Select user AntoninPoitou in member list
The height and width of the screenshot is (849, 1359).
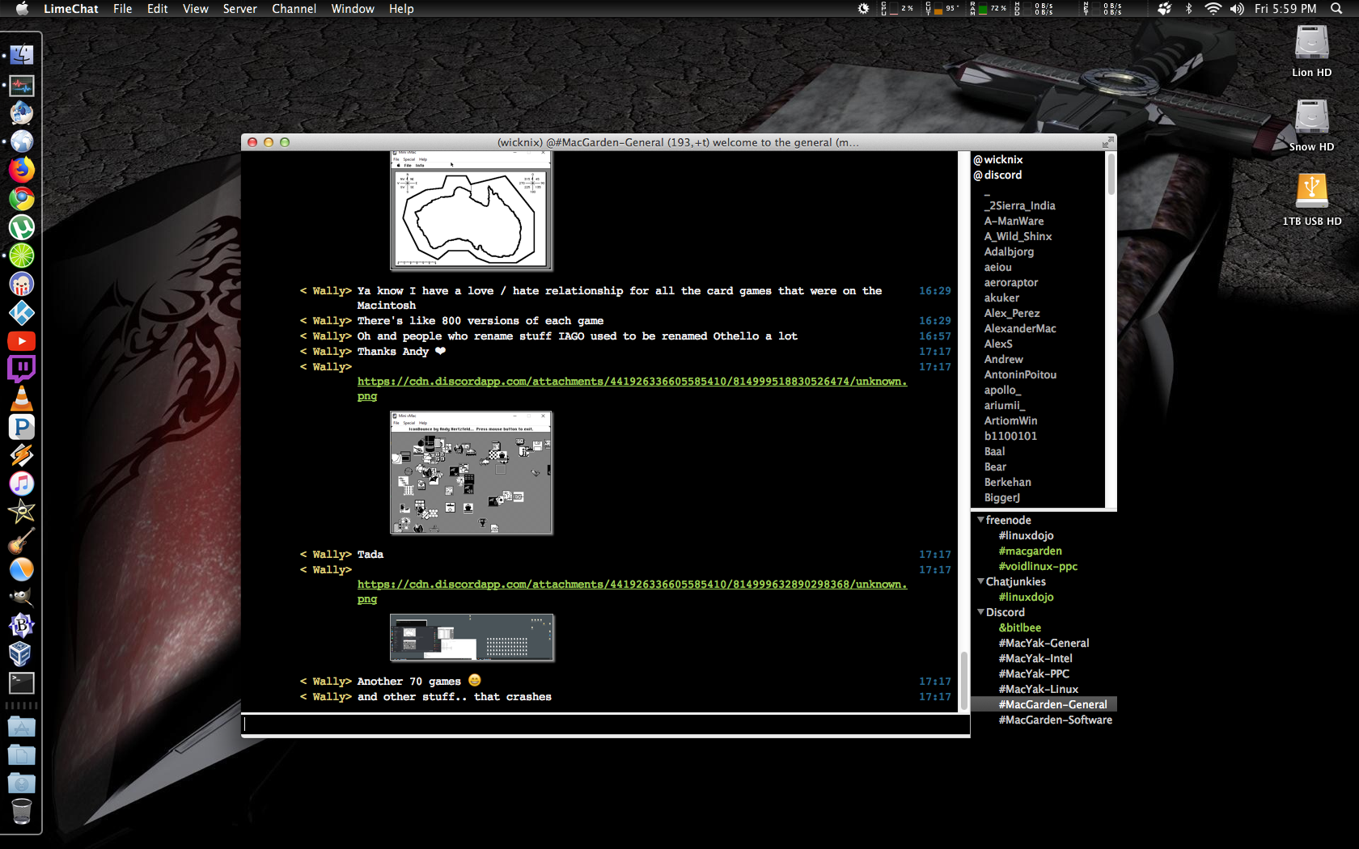[x=1020, y=374]
